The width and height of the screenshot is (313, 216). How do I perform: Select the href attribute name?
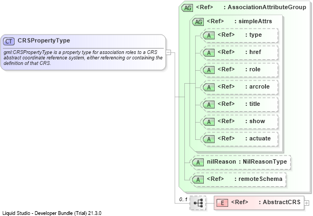pos(255,52)
